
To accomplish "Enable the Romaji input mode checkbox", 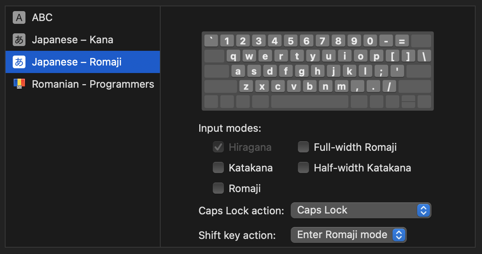I will click(218, 188).
